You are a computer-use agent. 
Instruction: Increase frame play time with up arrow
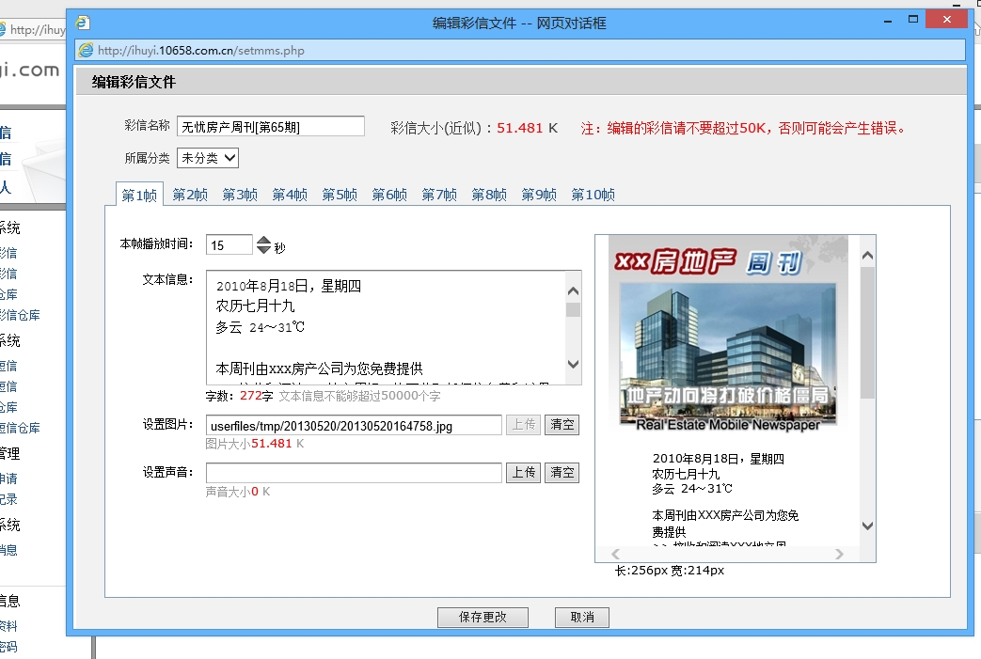(264, 240)
